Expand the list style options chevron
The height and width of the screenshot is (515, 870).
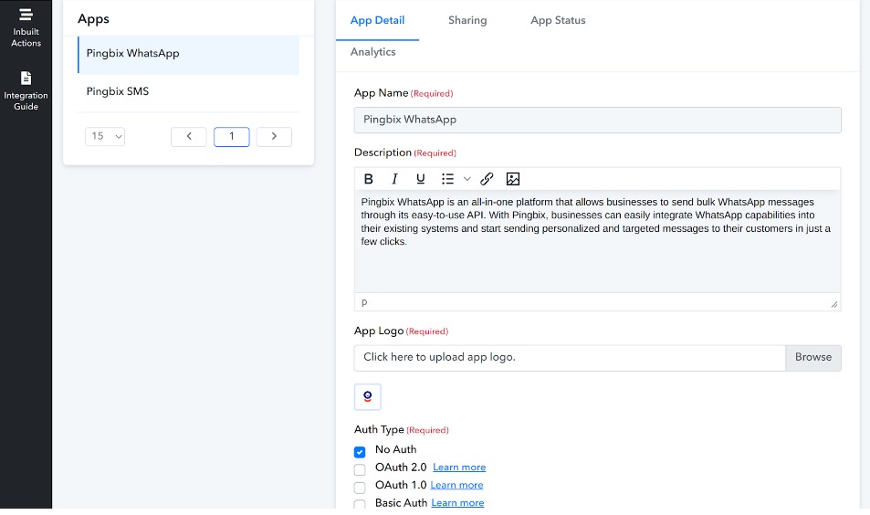[x=467, y=179]
